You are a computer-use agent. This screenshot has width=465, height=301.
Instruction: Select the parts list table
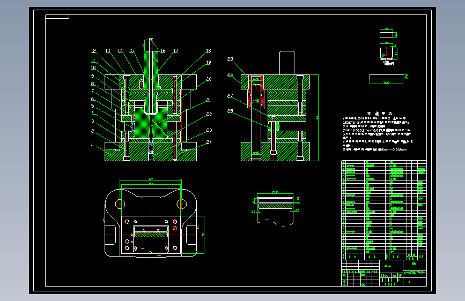[384, 210]
